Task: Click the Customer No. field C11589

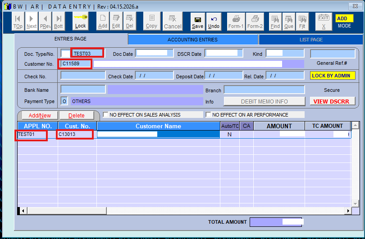Action: coord(75,64)
